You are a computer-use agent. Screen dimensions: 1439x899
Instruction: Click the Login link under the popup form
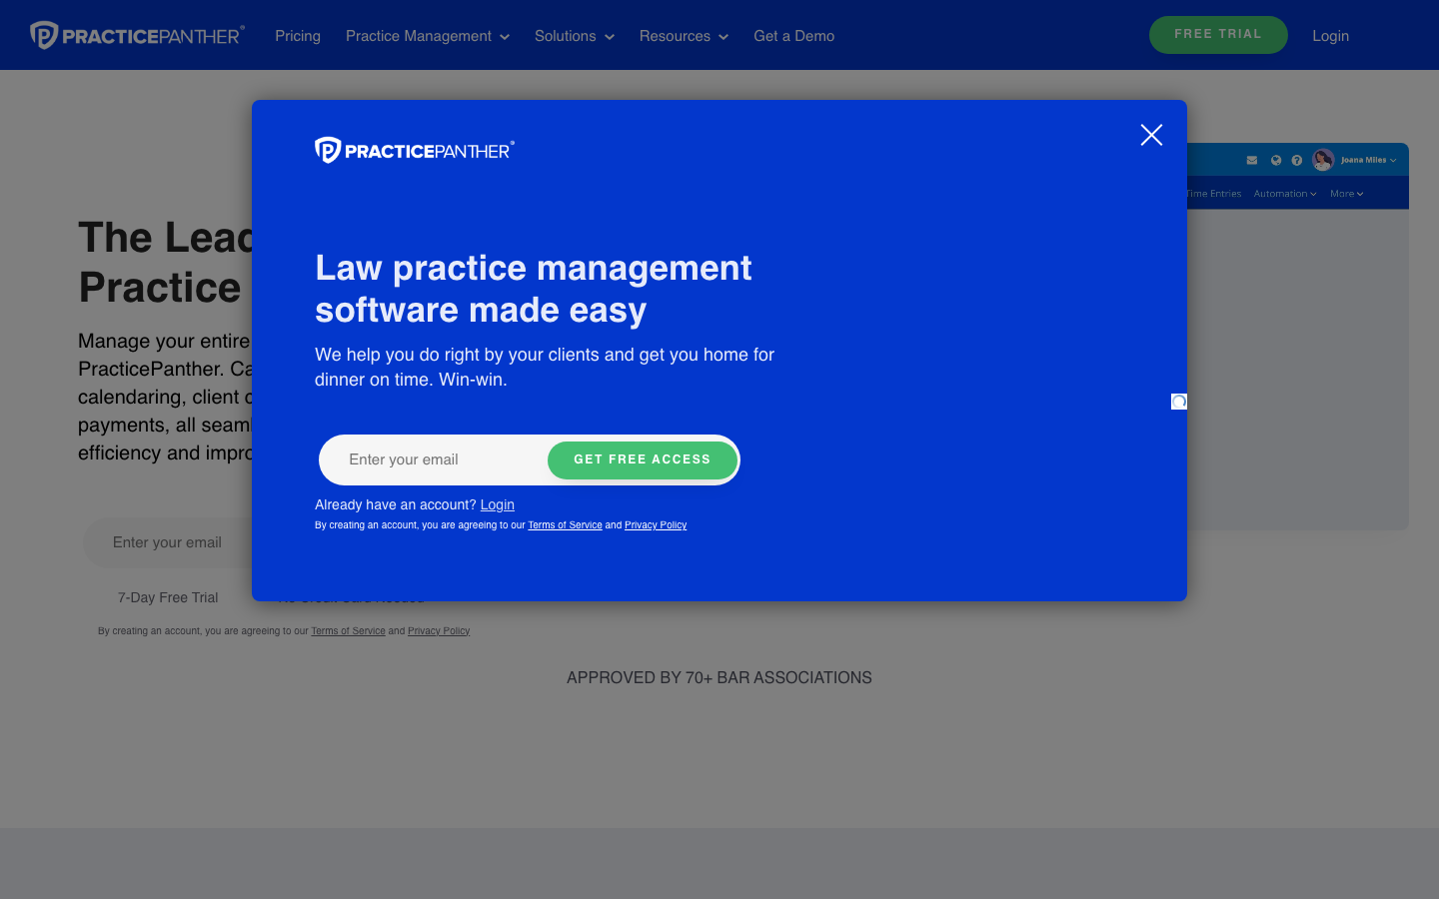pos(498,504)
